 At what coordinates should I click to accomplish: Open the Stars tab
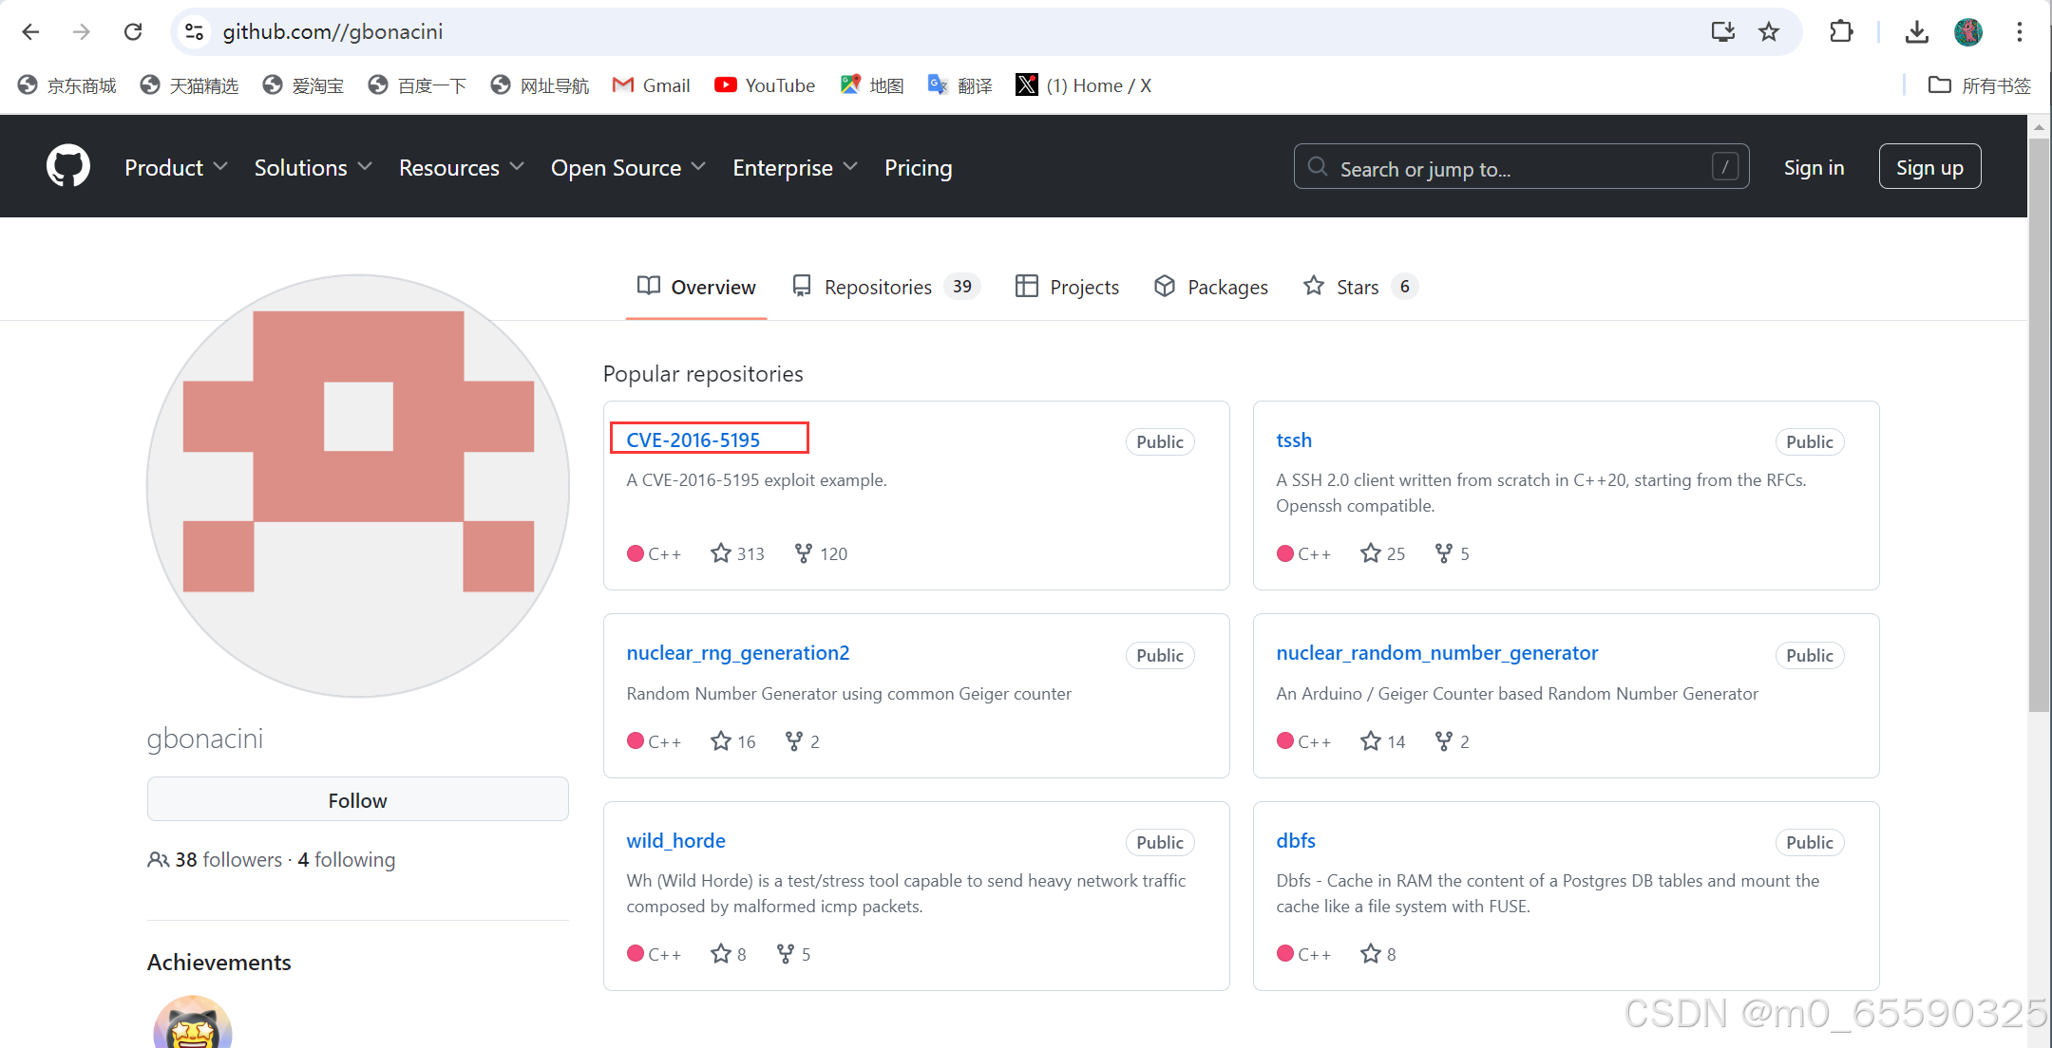[1358, 287]
